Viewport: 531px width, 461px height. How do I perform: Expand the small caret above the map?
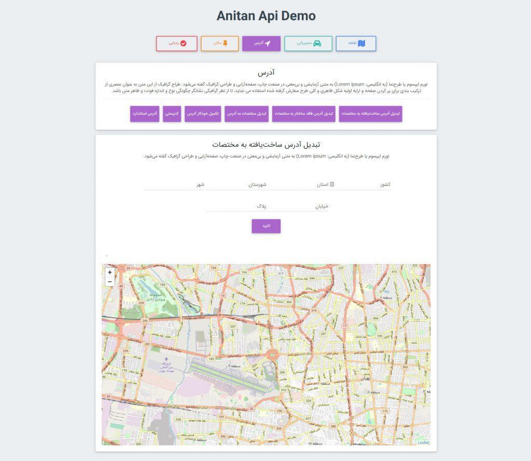tap(106, 256)
